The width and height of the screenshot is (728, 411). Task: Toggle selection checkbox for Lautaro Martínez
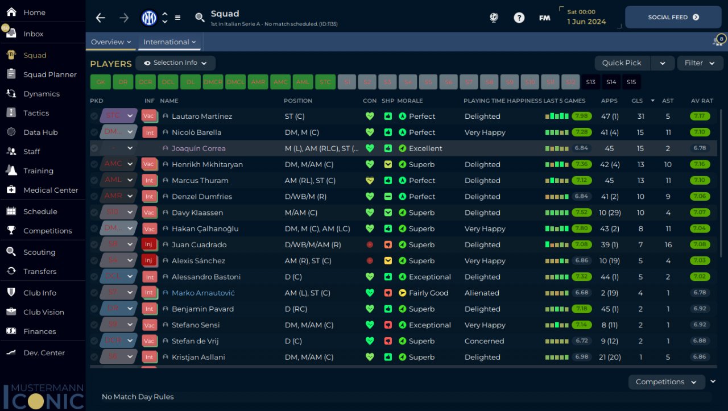pyautogui.click(x=94, y=116)
